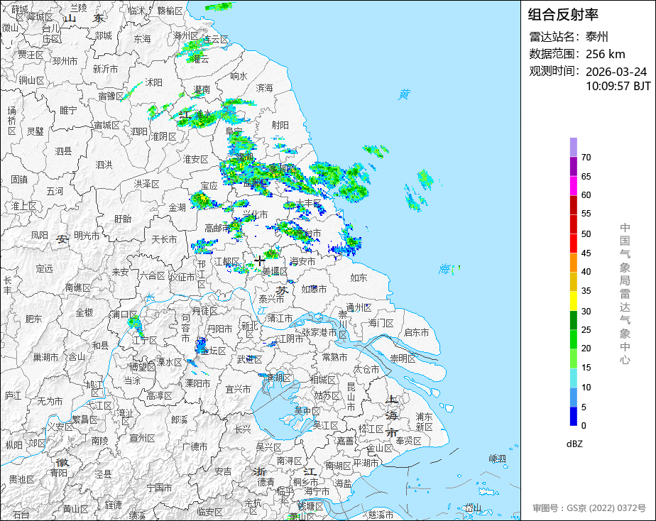This screenshot has height=521, width=656.
Task: Click the dark blue swatch at scale bottom
Action: (573, 417)
